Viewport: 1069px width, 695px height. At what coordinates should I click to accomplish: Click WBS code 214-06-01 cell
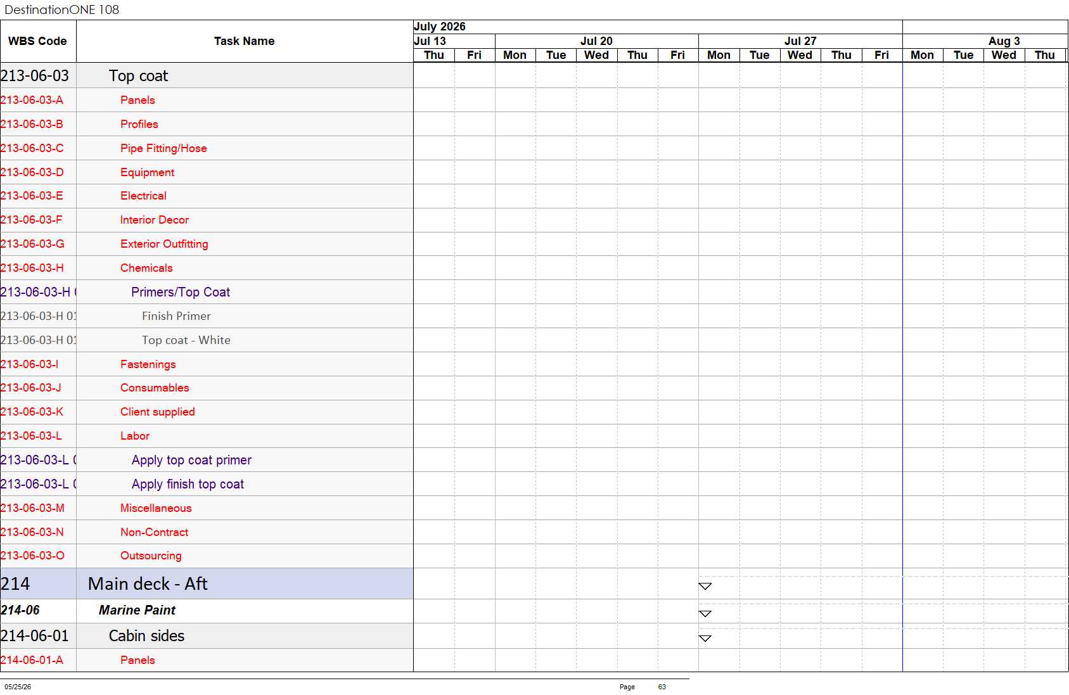[38, 636]
